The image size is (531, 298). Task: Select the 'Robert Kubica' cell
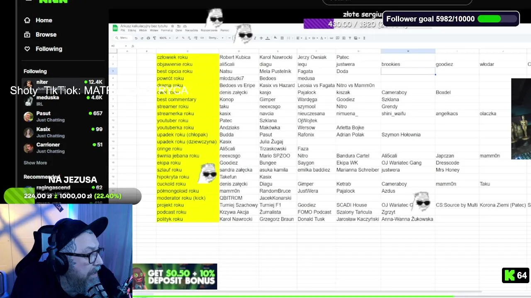tap(239, 57)
